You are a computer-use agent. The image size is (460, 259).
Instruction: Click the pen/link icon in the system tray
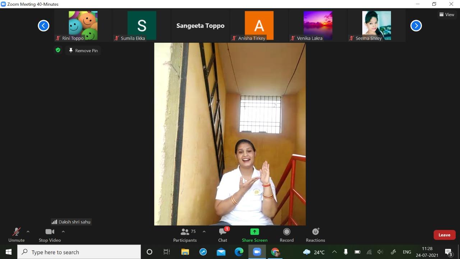393,252
